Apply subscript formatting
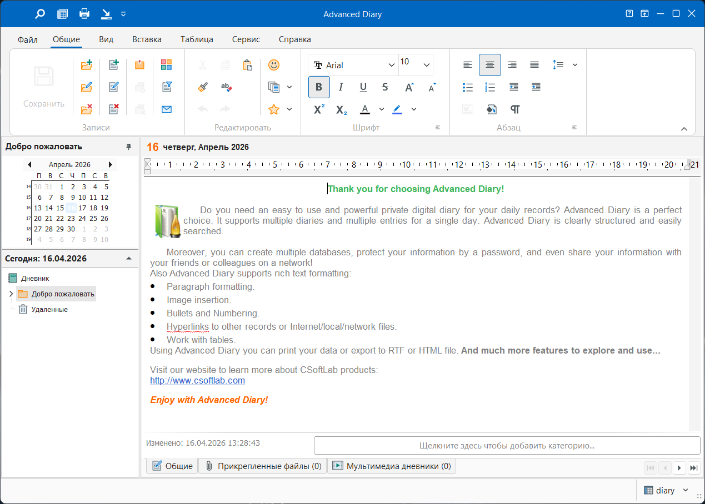705x504 pixels. 342,109
